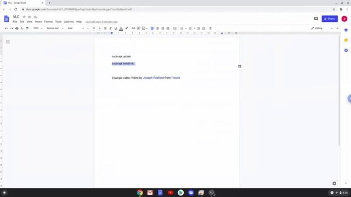351x197 pixels.
Task: Select center align
Action: click(157, 28)
